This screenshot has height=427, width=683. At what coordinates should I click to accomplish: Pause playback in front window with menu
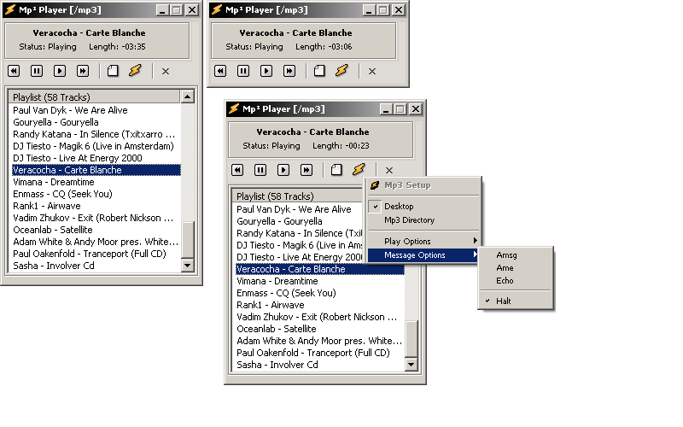click(260, 169)
